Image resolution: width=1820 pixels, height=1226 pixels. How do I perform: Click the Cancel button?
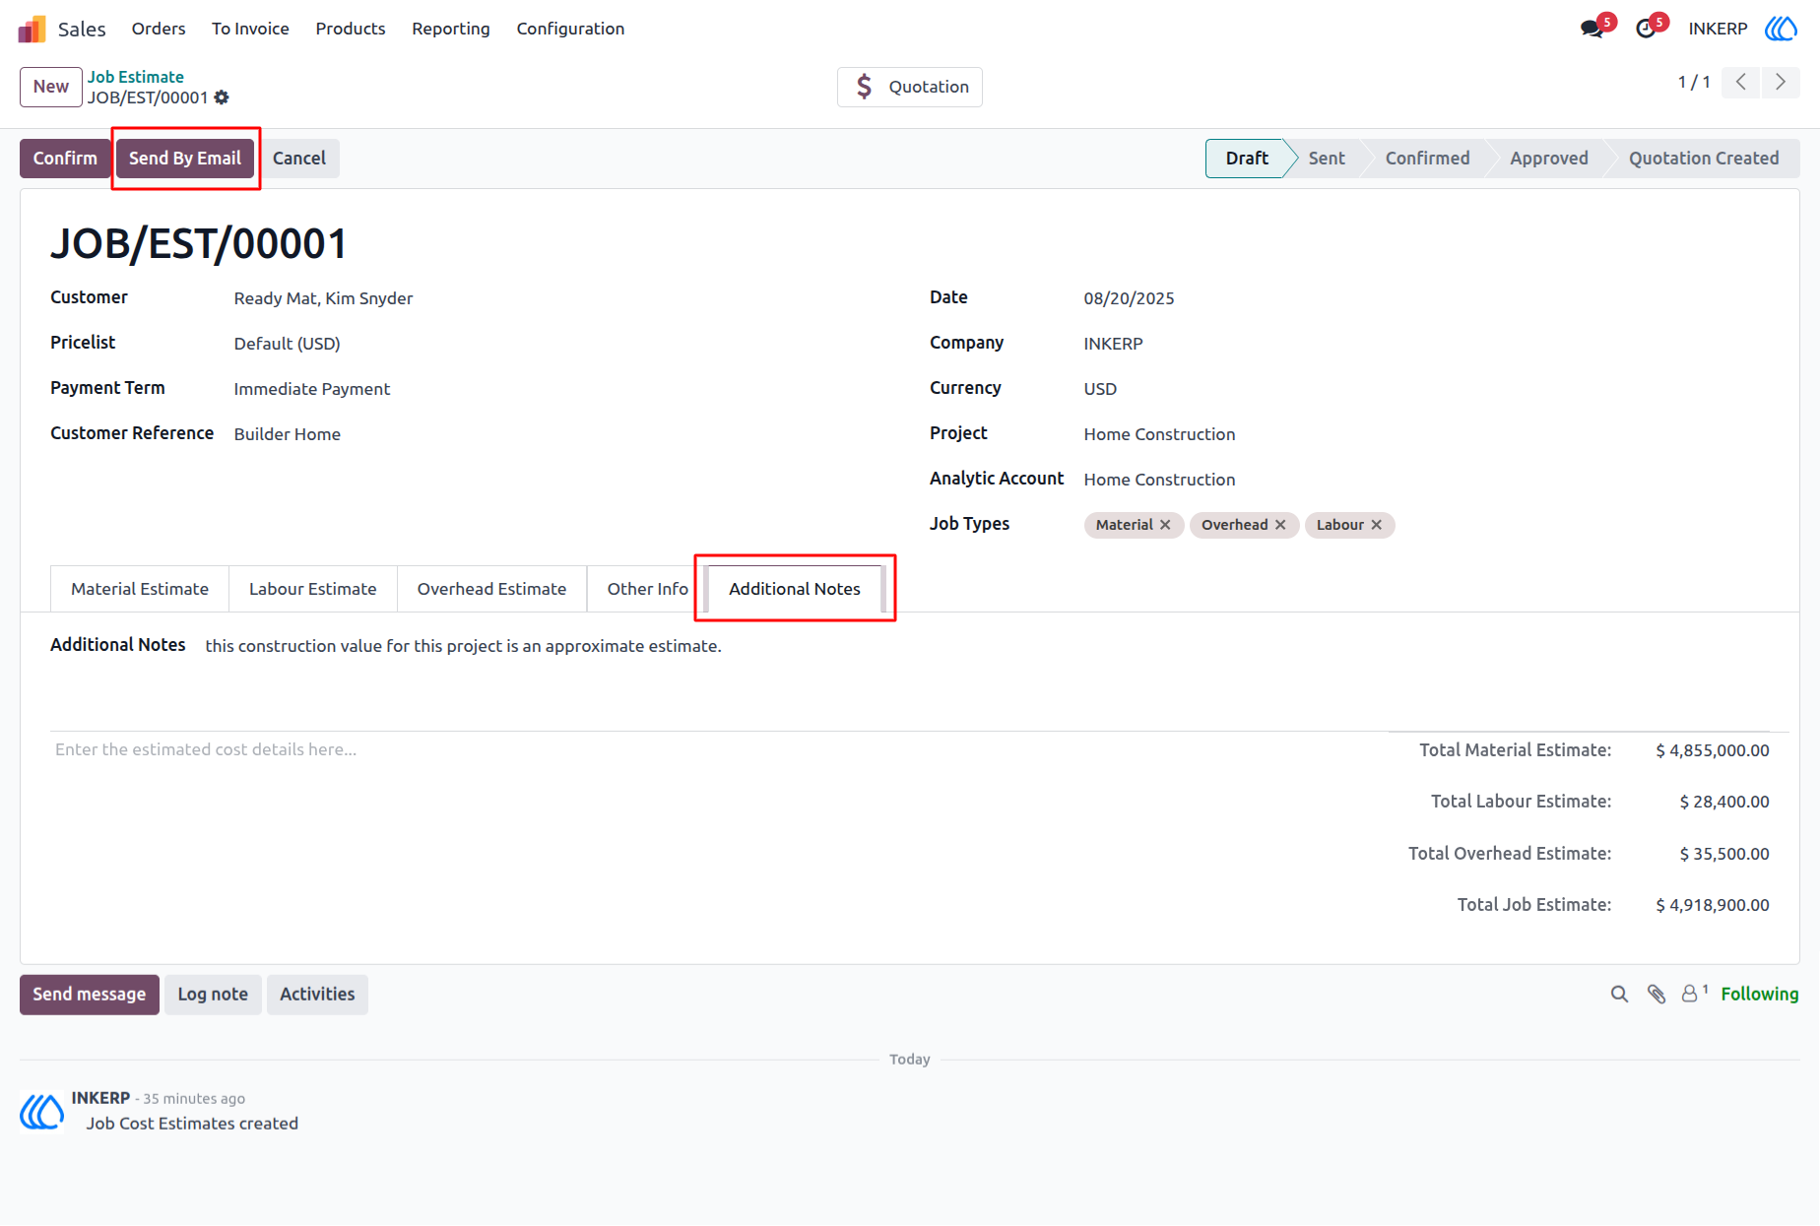[x=299, y=159]
